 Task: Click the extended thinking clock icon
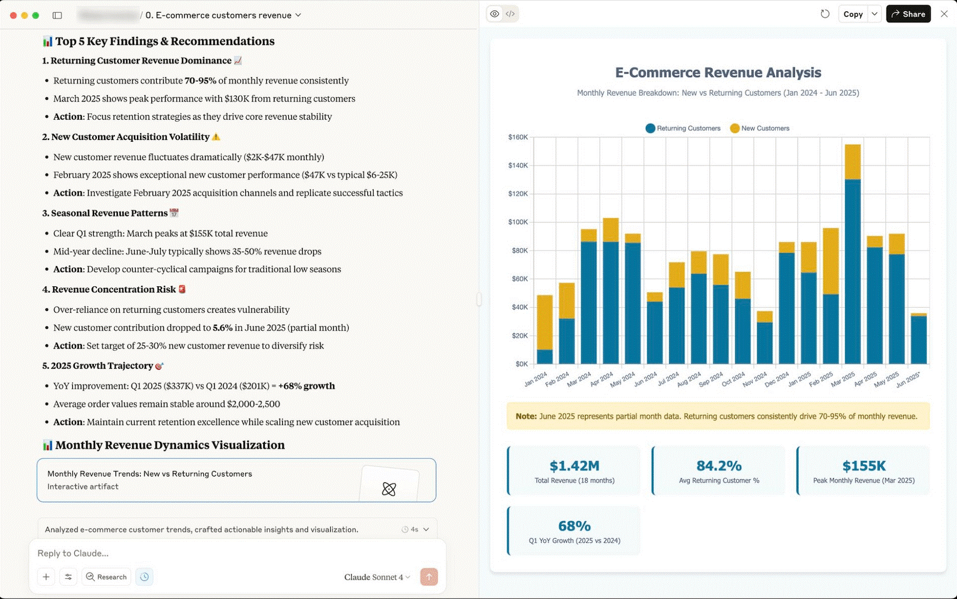coord(144,577)
